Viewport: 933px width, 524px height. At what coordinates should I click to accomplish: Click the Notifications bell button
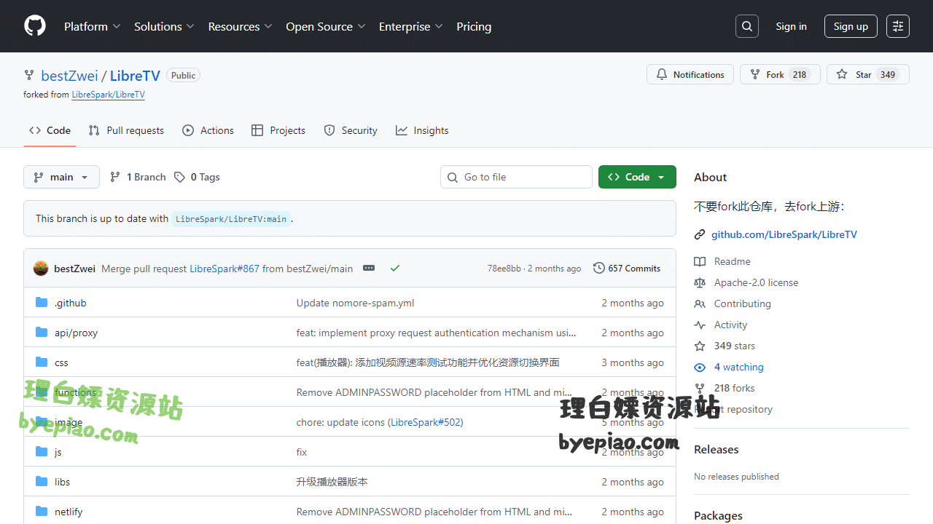[x=690, y=75]
